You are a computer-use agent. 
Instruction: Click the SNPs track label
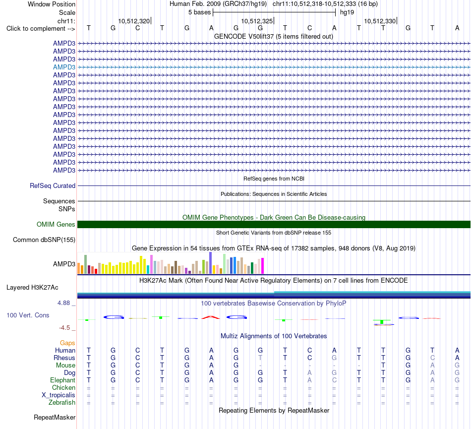click(67, 209)
